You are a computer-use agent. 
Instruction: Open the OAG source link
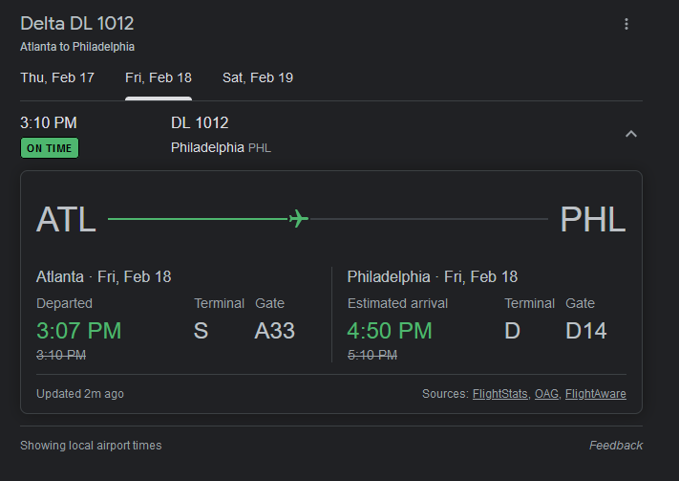[546, 394]
